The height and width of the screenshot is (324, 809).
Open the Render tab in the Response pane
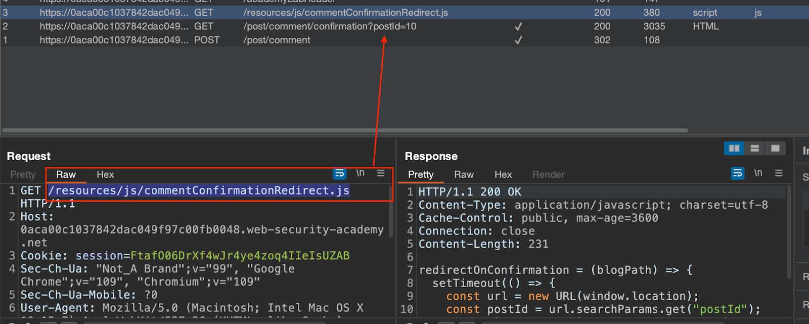pyautogui.click(x=548, y=174)
